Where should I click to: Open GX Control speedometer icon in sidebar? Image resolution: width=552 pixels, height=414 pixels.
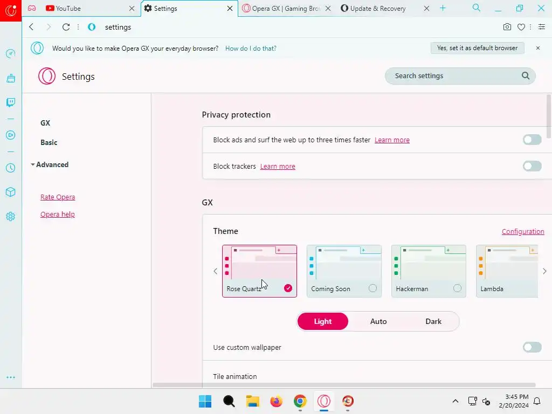click(x=11, y=53)
